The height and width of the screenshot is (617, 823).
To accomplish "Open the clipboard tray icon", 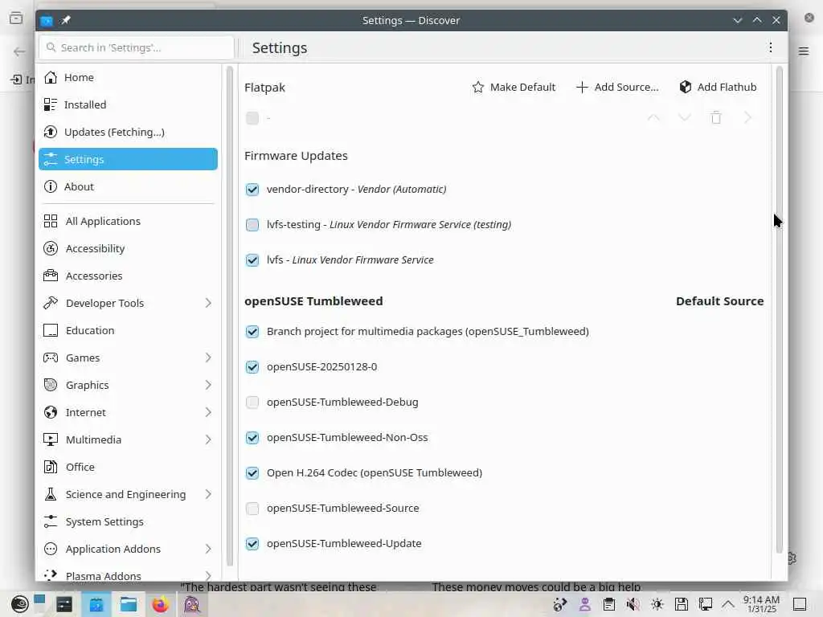I will [609, 604].
